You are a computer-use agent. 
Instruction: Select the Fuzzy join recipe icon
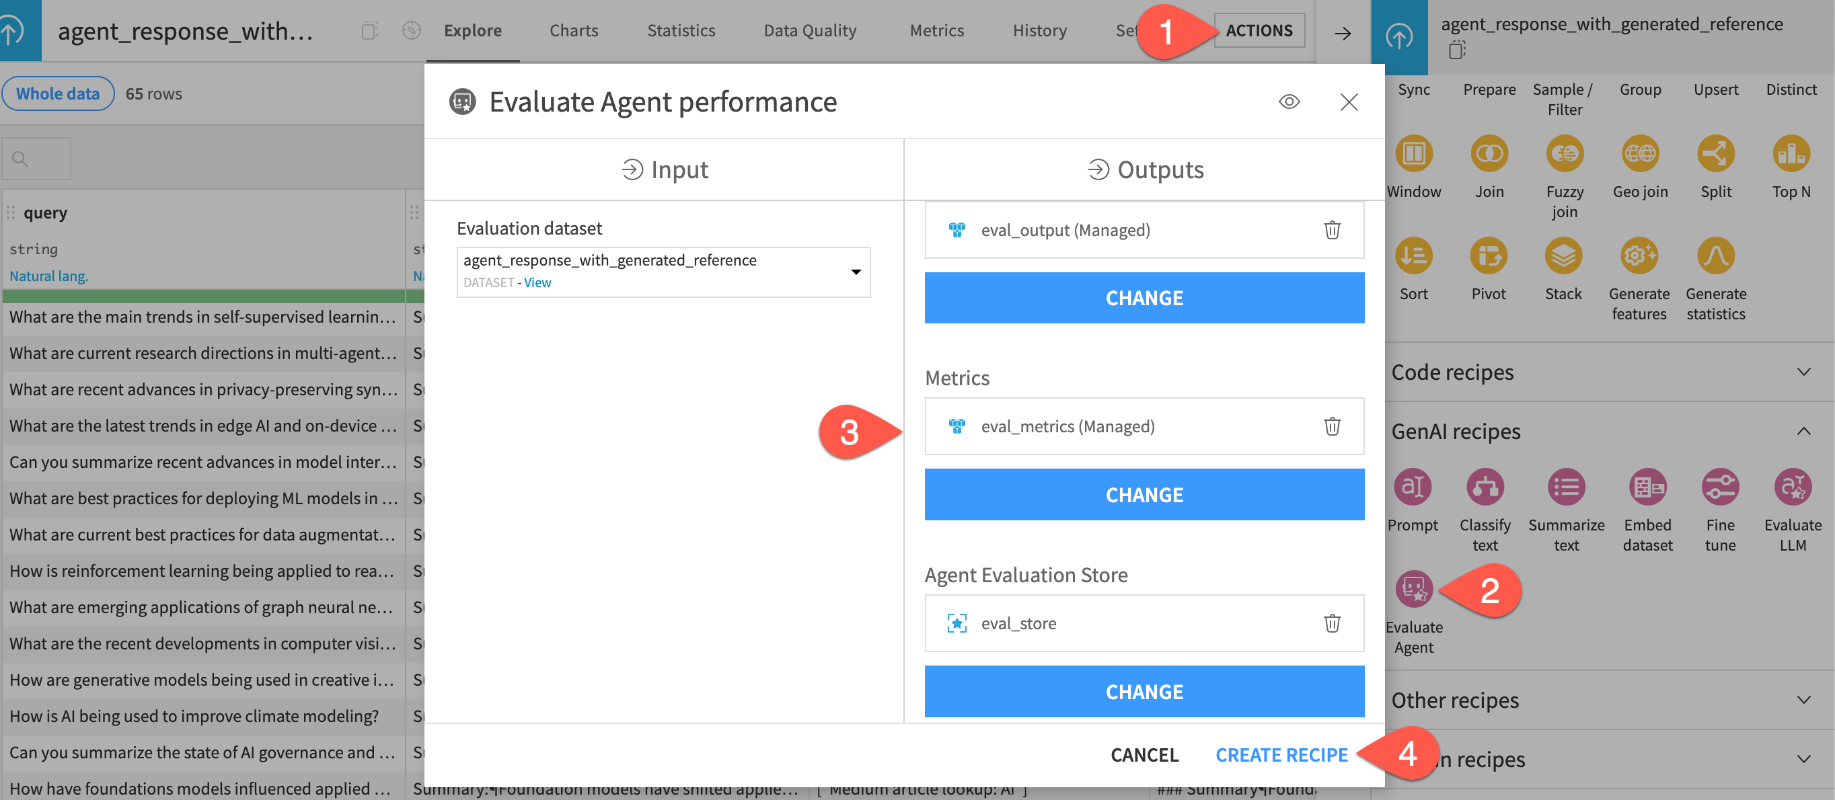click(x=1565, y=153)
